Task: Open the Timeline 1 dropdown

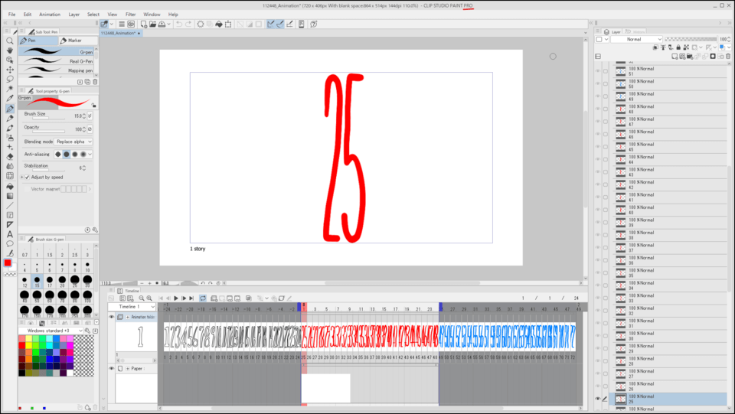Action: point(132,307)
